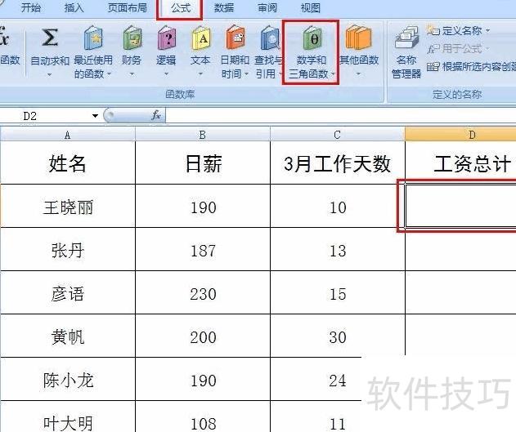Open the Name Box dropdown arrow
This screenshot has width=516, height=432.
click(95, 116)
